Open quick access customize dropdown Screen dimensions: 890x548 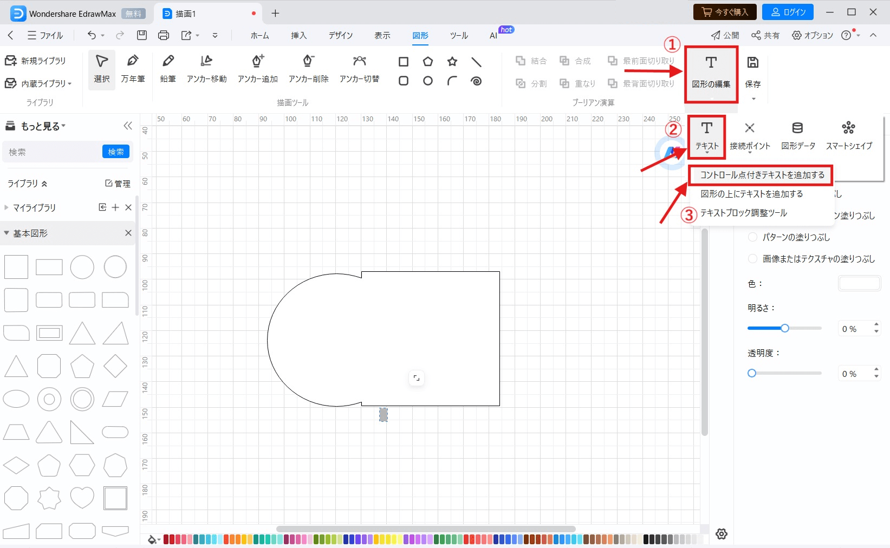pyautogui.click(x=215, y=35)
